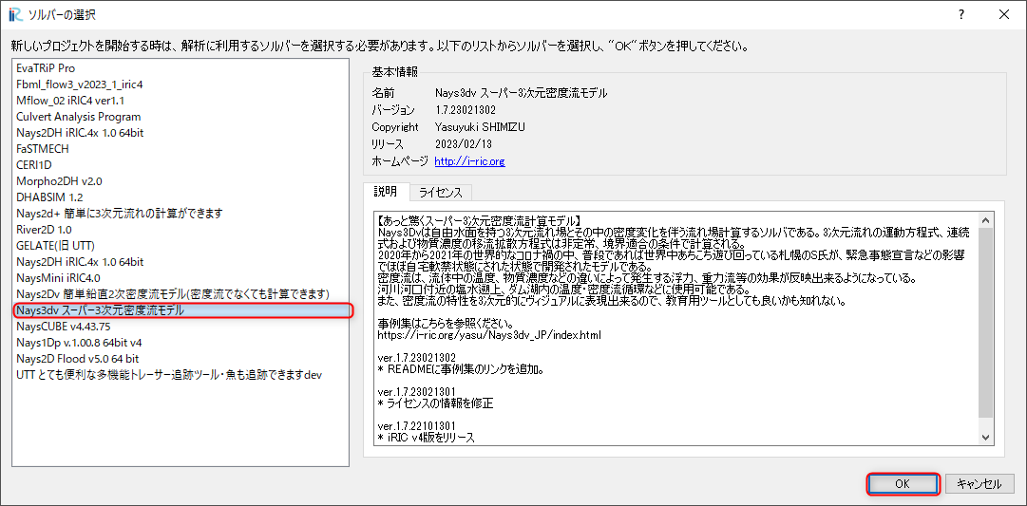
Task: Select Nays2Dv 簡単鉛直2次密度流モデル solver
Action: [x=181, y=294]
